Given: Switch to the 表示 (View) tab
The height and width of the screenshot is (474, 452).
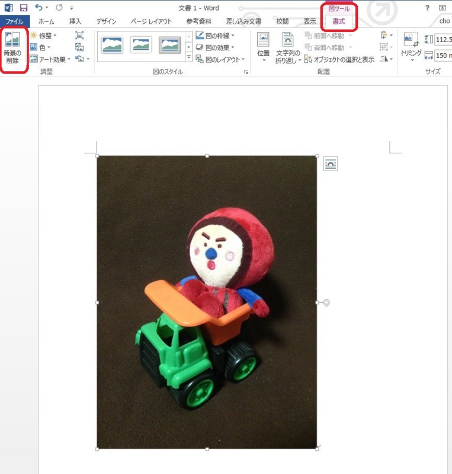Looking at the screenshot, I should tap(310, 21).
